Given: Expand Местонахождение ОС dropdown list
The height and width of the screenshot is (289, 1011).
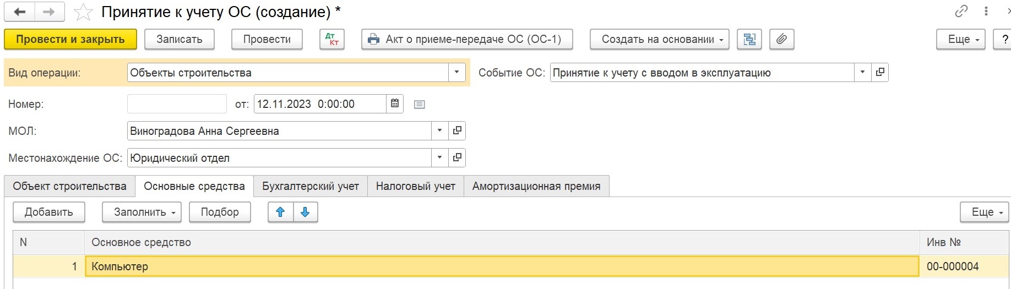Looking at the screenshot, I should 439,157.
